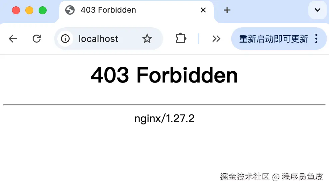Viewport: 329px width, 187px height.
Task: Reload the localhost page
Action: point(37,39)
